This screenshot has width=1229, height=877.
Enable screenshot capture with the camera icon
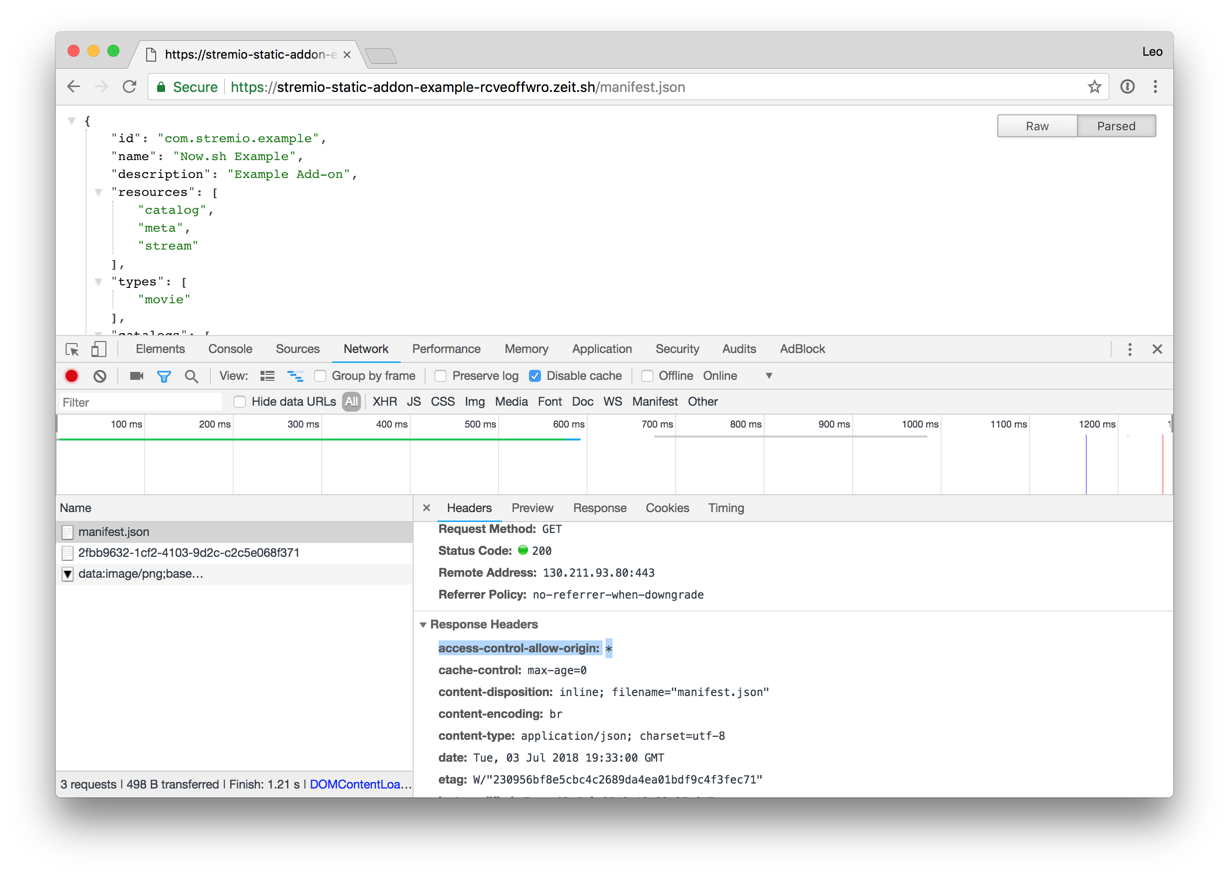click(136, 376)
